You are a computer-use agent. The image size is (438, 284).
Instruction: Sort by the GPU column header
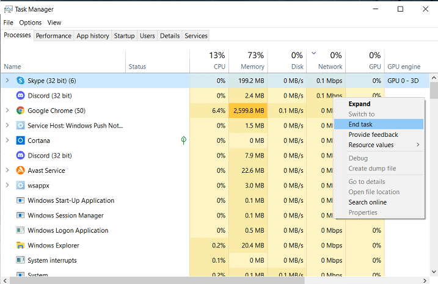365,61
